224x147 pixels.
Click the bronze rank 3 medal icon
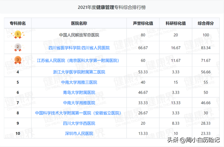18,60
